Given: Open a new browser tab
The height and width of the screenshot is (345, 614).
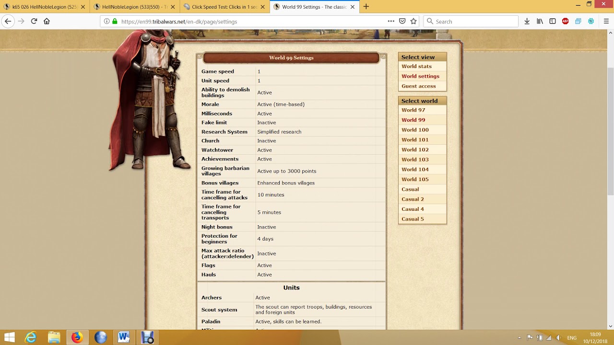Looking at the screenshot, I should 366,7.
